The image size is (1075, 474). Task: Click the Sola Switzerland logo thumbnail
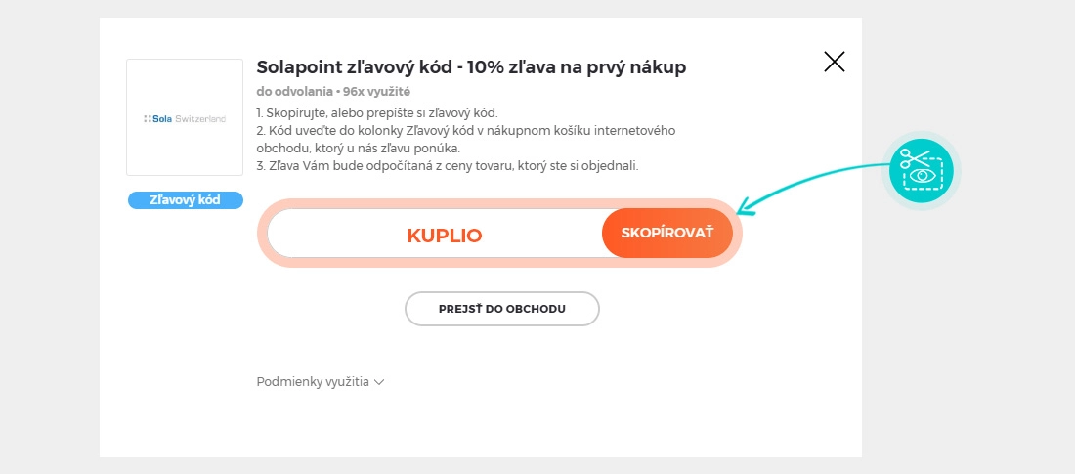(x=185, y=117)
